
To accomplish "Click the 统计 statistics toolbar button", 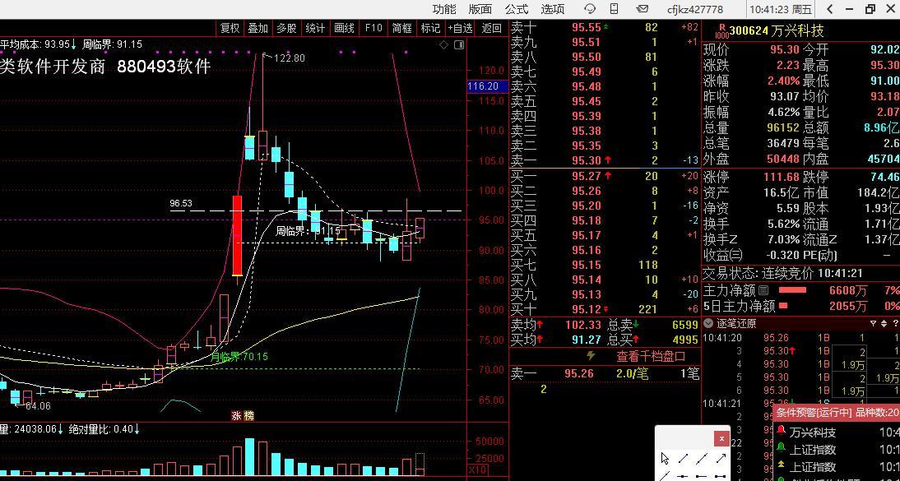I will [x=315, y=28].
